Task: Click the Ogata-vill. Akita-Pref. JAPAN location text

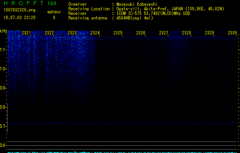Action: point(170,9)
